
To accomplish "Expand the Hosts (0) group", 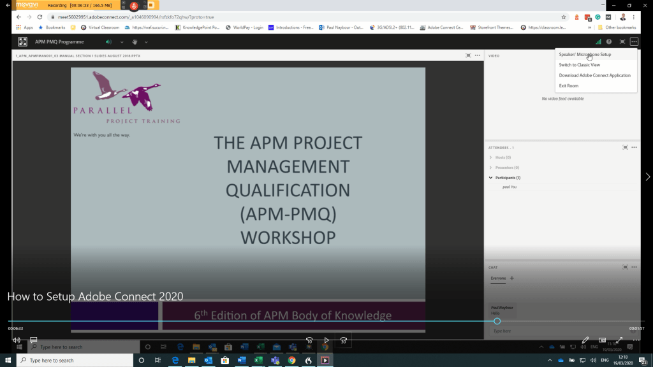I will (x=490, y=157).
